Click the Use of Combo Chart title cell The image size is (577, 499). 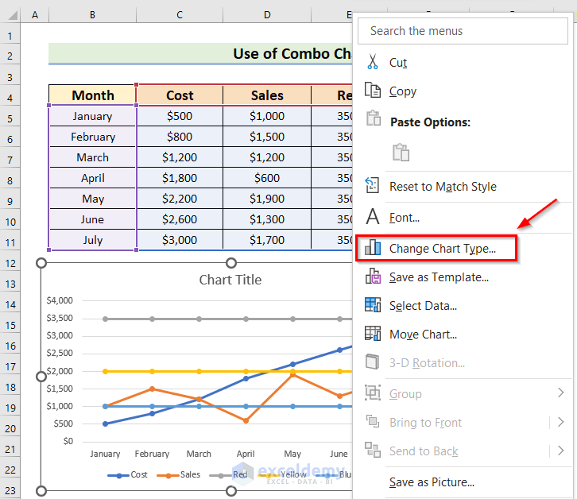(200, 54)
